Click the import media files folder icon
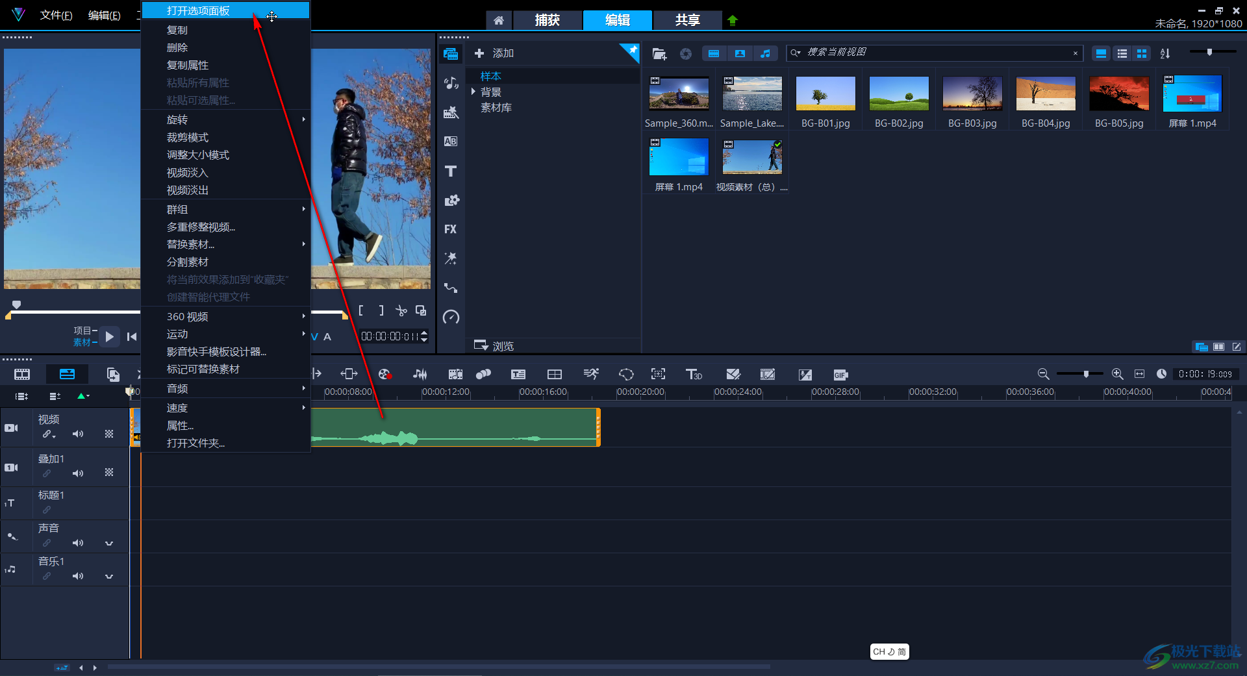 (x=659, y=54)
